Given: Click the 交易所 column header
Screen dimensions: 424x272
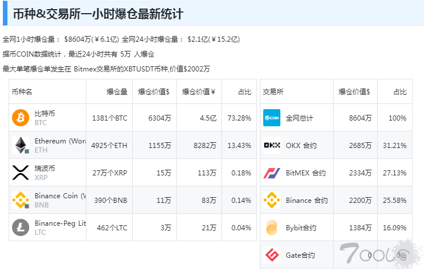Looking at the screenshot, I should [273, 92].
